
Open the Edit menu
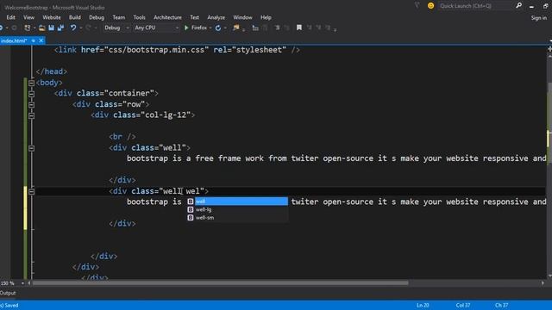click(10, 17)
